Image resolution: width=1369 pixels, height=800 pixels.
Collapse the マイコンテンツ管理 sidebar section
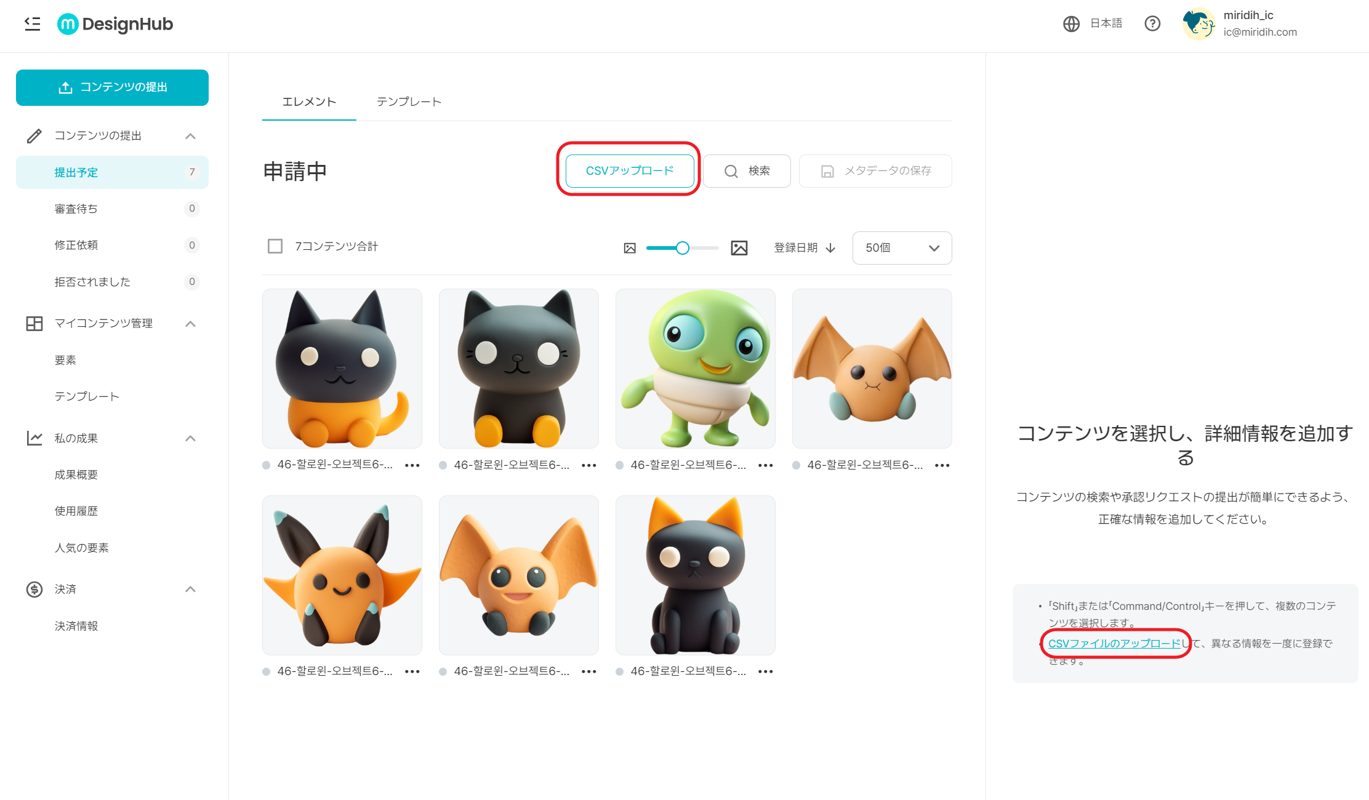pos(191,323)
